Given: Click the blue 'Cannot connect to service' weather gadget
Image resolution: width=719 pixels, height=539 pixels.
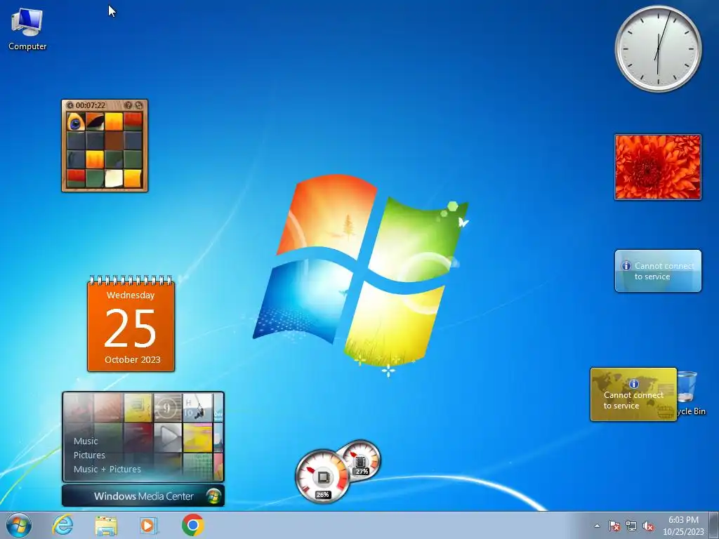Looking at the screenshot, I should (658, 271).
